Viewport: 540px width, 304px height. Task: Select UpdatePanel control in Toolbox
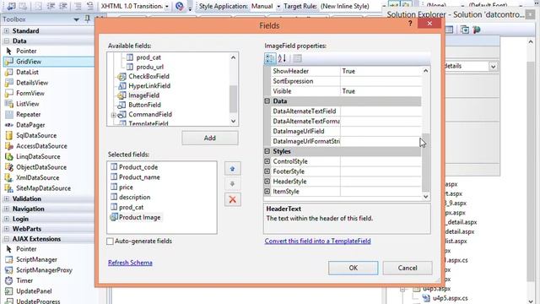pos(34,291)
